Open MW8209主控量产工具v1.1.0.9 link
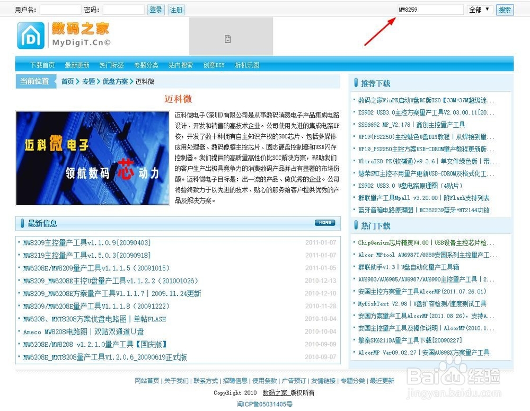The width and height of the screenshot is (530, 411). (87, 242)
